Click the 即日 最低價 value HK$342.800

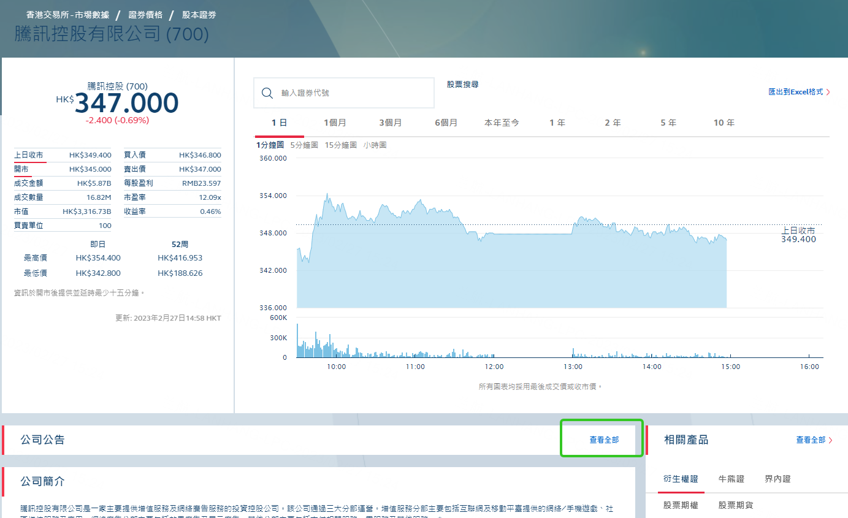coord(98,273)
